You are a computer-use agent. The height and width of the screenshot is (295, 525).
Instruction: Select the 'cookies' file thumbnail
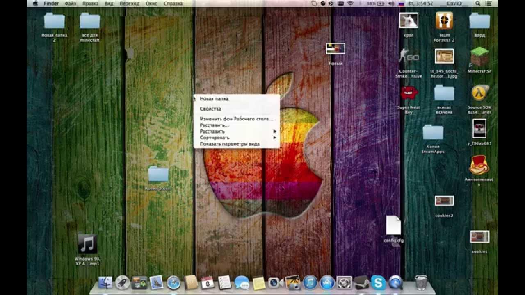(x=479, y=236)
